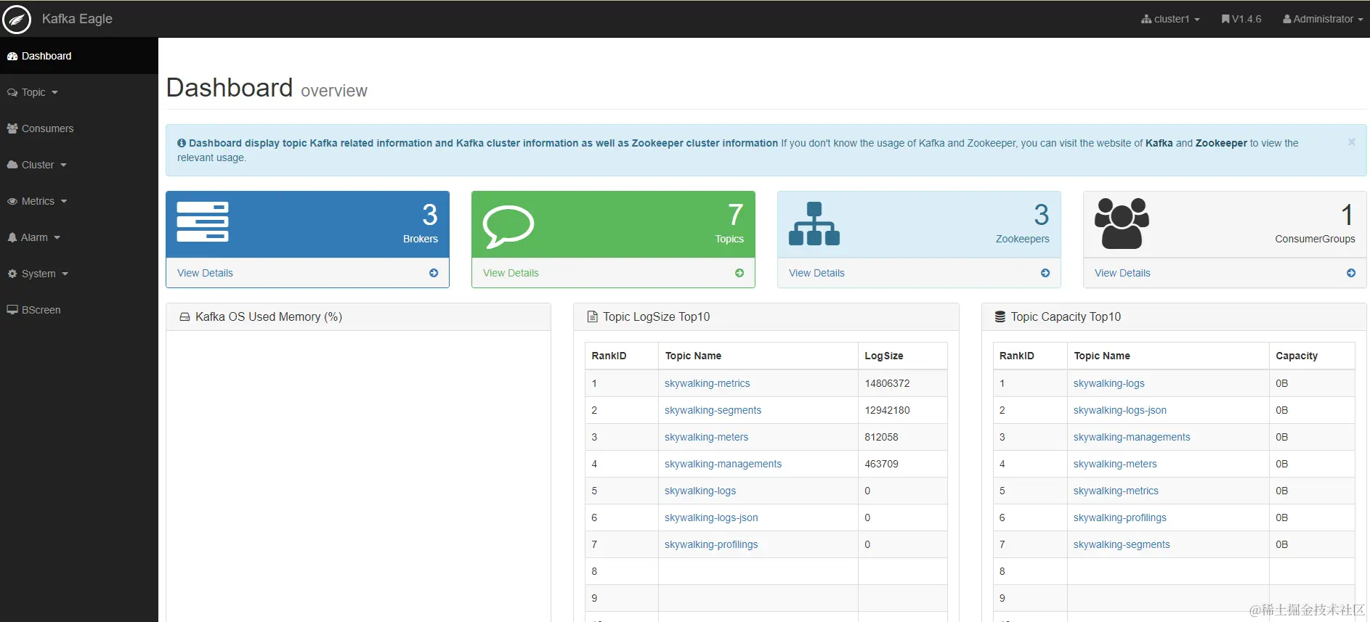Click the LogSize column header
Screen dimensions: 1370x622
[x=884, y=356]
